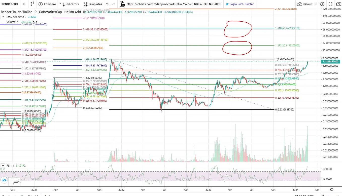
Task: Change the D timeframe interval
Action: tap(24, 4)
